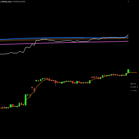Click the 'in 2 Days' label
The image size is (139, 139).
pos(133,91)
